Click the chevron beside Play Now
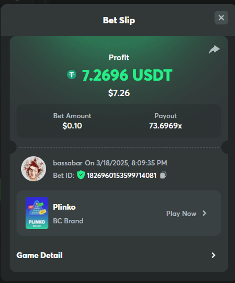This screenshot has height=283, width=235. click(204, 213)
